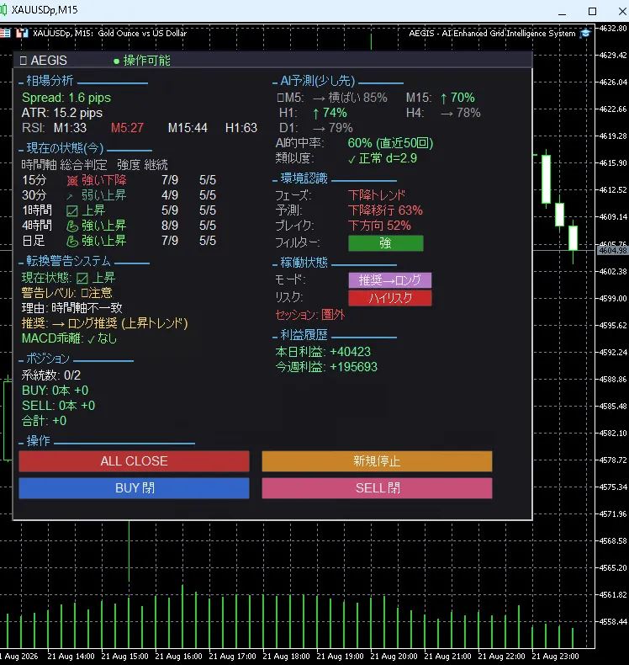This screenshot has height=665, width=629.
Task: Click the 本日利益: +40423 value
Action: tap(323, 352)
